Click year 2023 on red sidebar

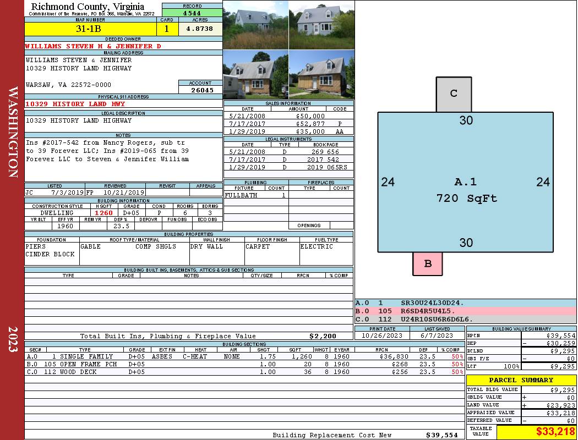coord(13,339)
